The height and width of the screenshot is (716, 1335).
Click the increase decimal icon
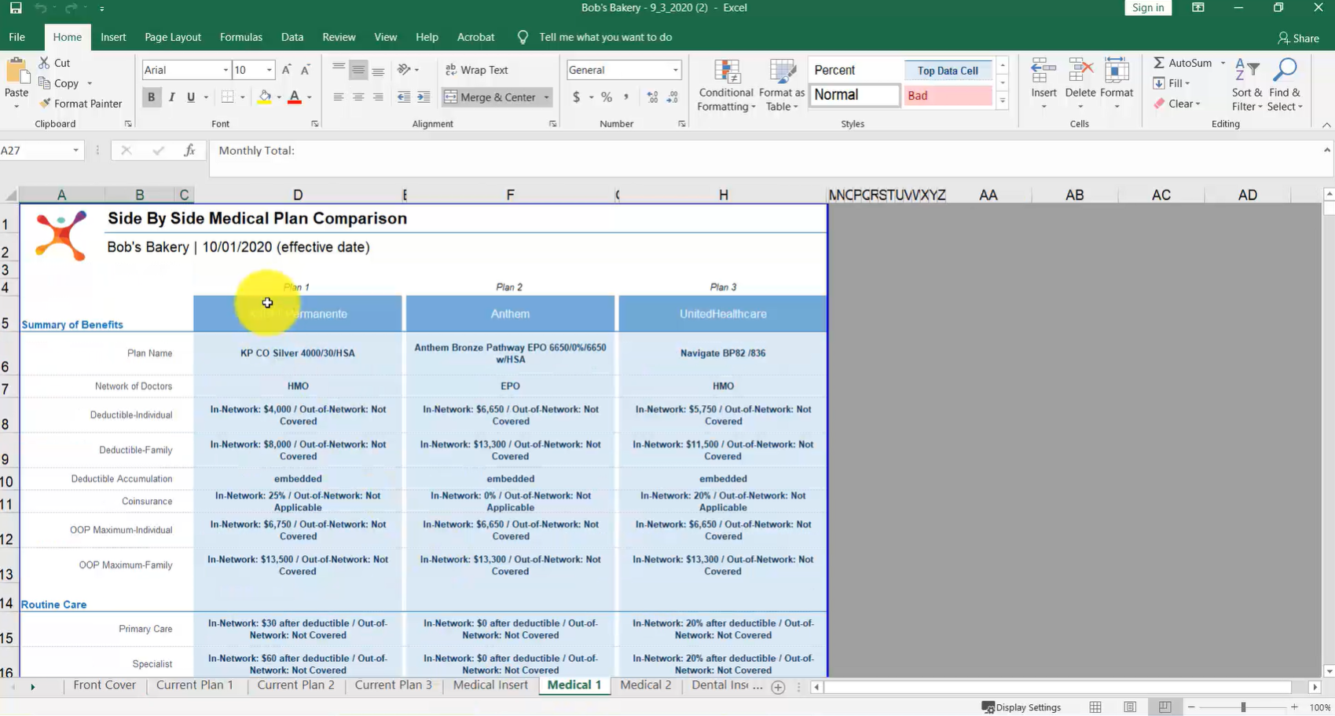[x=652, y=97]
